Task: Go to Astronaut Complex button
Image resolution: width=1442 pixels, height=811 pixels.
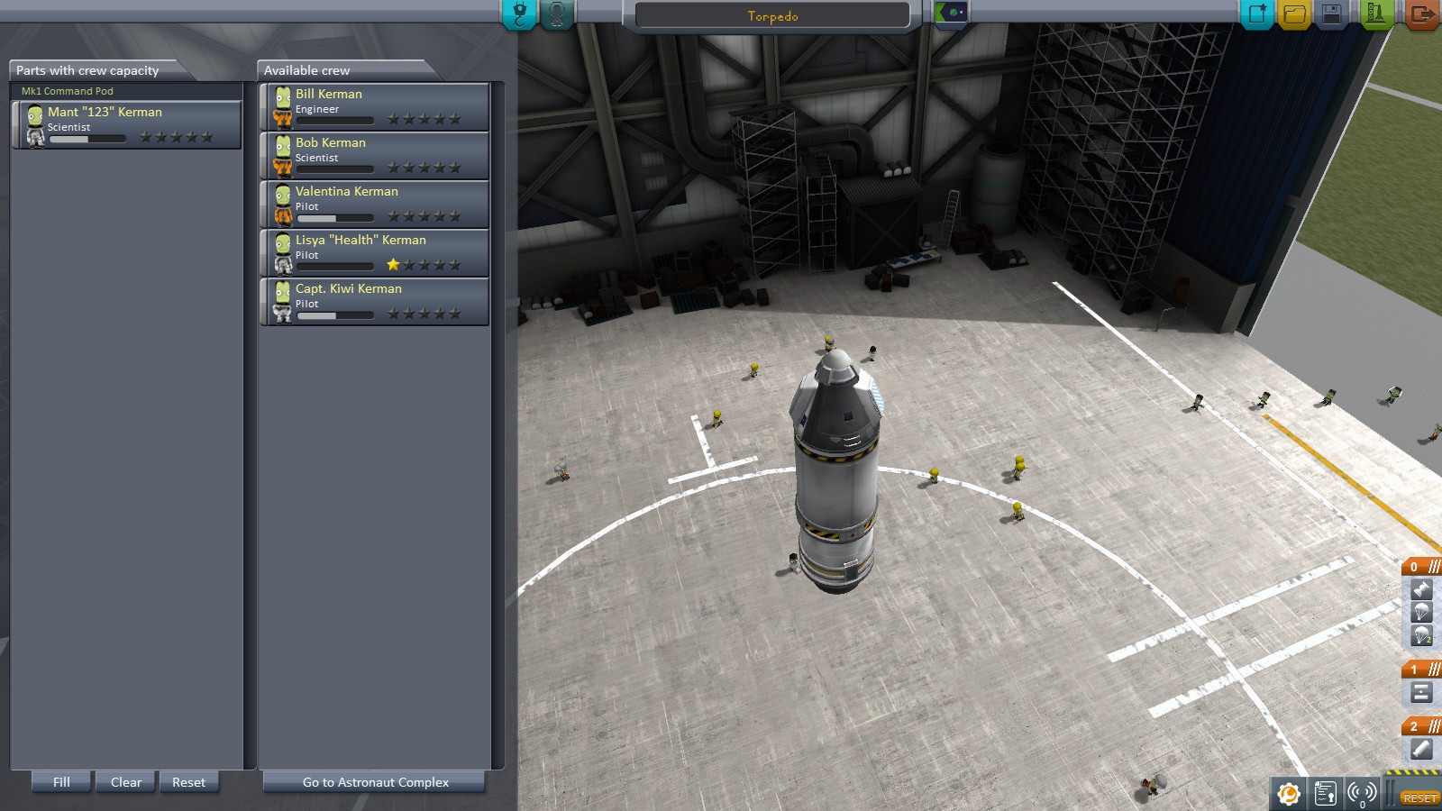Action: coord(375,782)
